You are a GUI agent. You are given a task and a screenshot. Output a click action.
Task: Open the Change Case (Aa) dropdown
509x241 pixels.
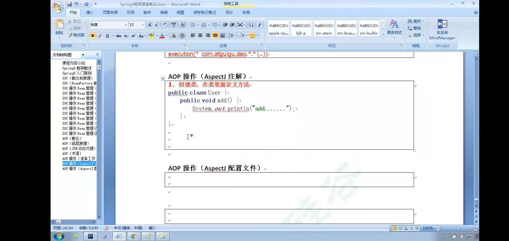tap(142, 36)
